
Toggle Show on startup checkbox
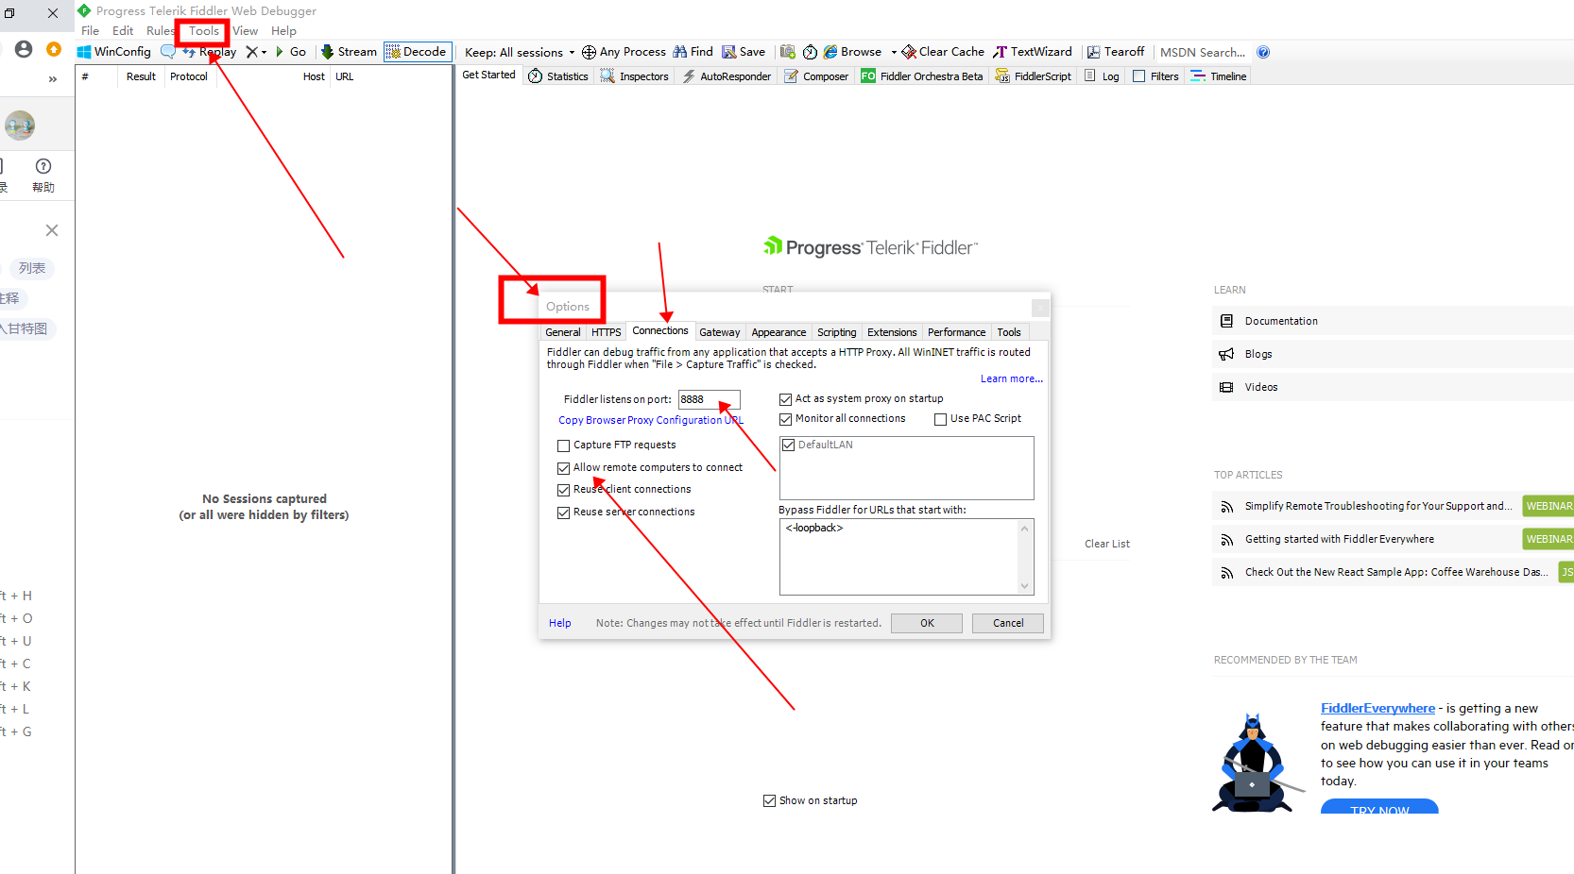tap(769, 800)
